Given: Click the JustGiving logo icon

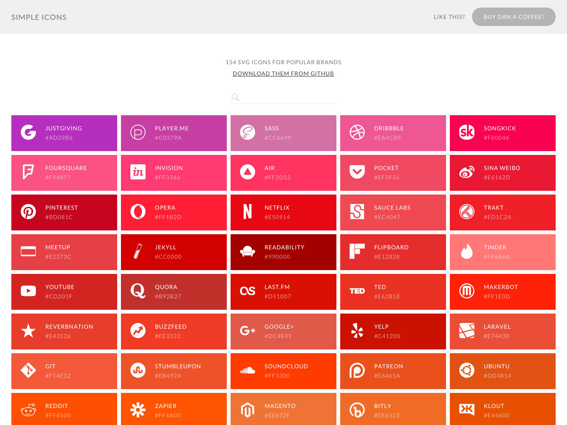Looking at the screenshot, I should click(28, 133).
